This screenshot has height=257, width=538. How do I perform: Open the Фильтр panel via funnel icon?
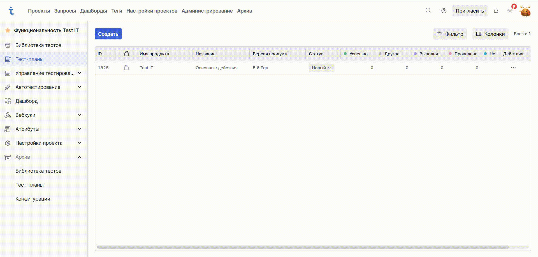[x=439, y=34]
